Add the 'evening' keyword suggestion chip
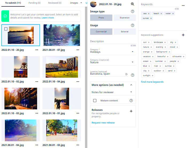The width and height of the screenshot is (187, 148). [x=161, y=47]
